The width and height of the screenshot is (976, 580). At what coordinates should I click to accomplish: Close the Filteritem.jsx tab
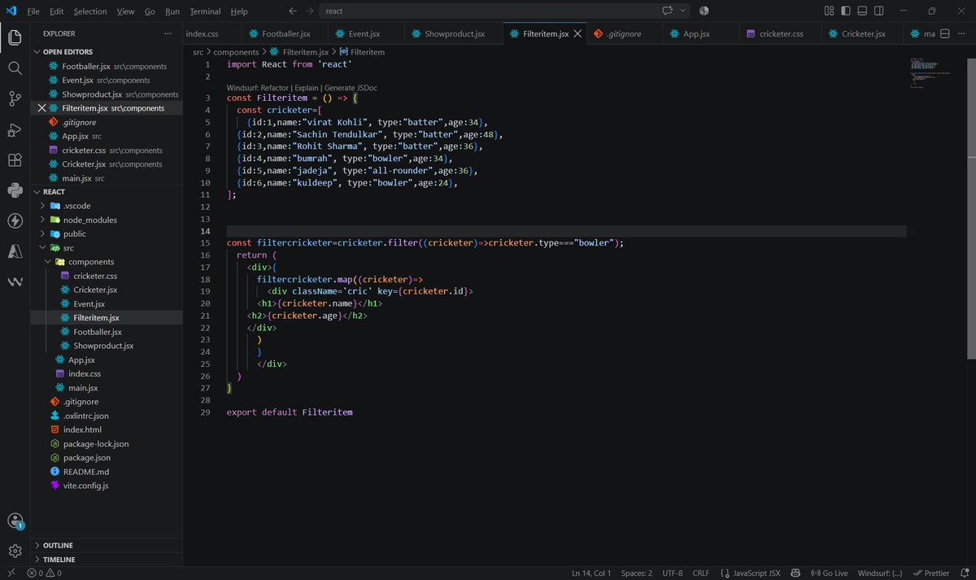pyautogui.click(x=577, y=34)
